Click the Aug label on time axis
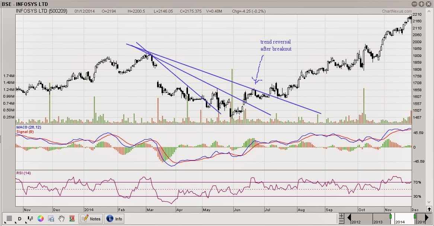 point(301,210)
